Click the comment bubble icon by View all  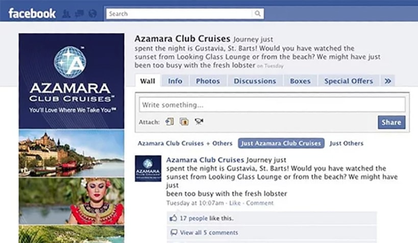point(174,233)
